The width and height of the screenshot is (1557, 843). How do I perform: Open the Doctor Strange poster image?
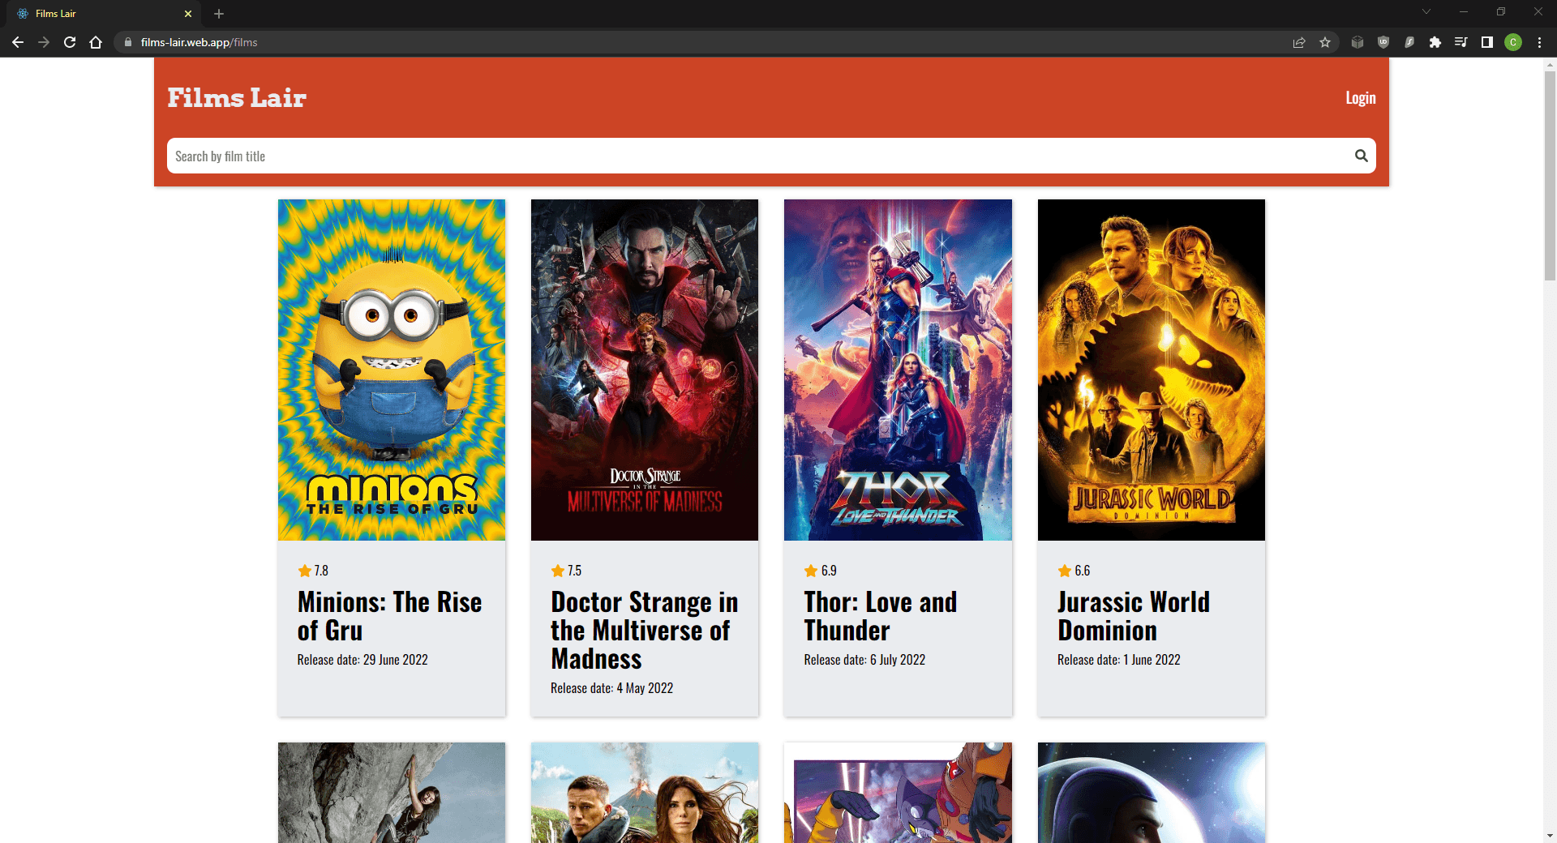(645, 370)
